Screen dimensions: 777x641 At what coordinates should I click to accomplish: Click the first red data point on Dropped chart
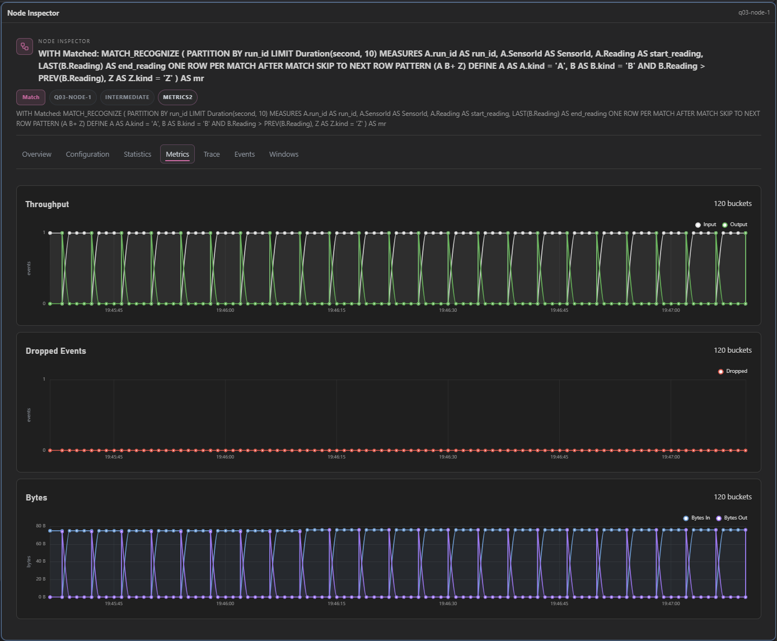[50, 450]
